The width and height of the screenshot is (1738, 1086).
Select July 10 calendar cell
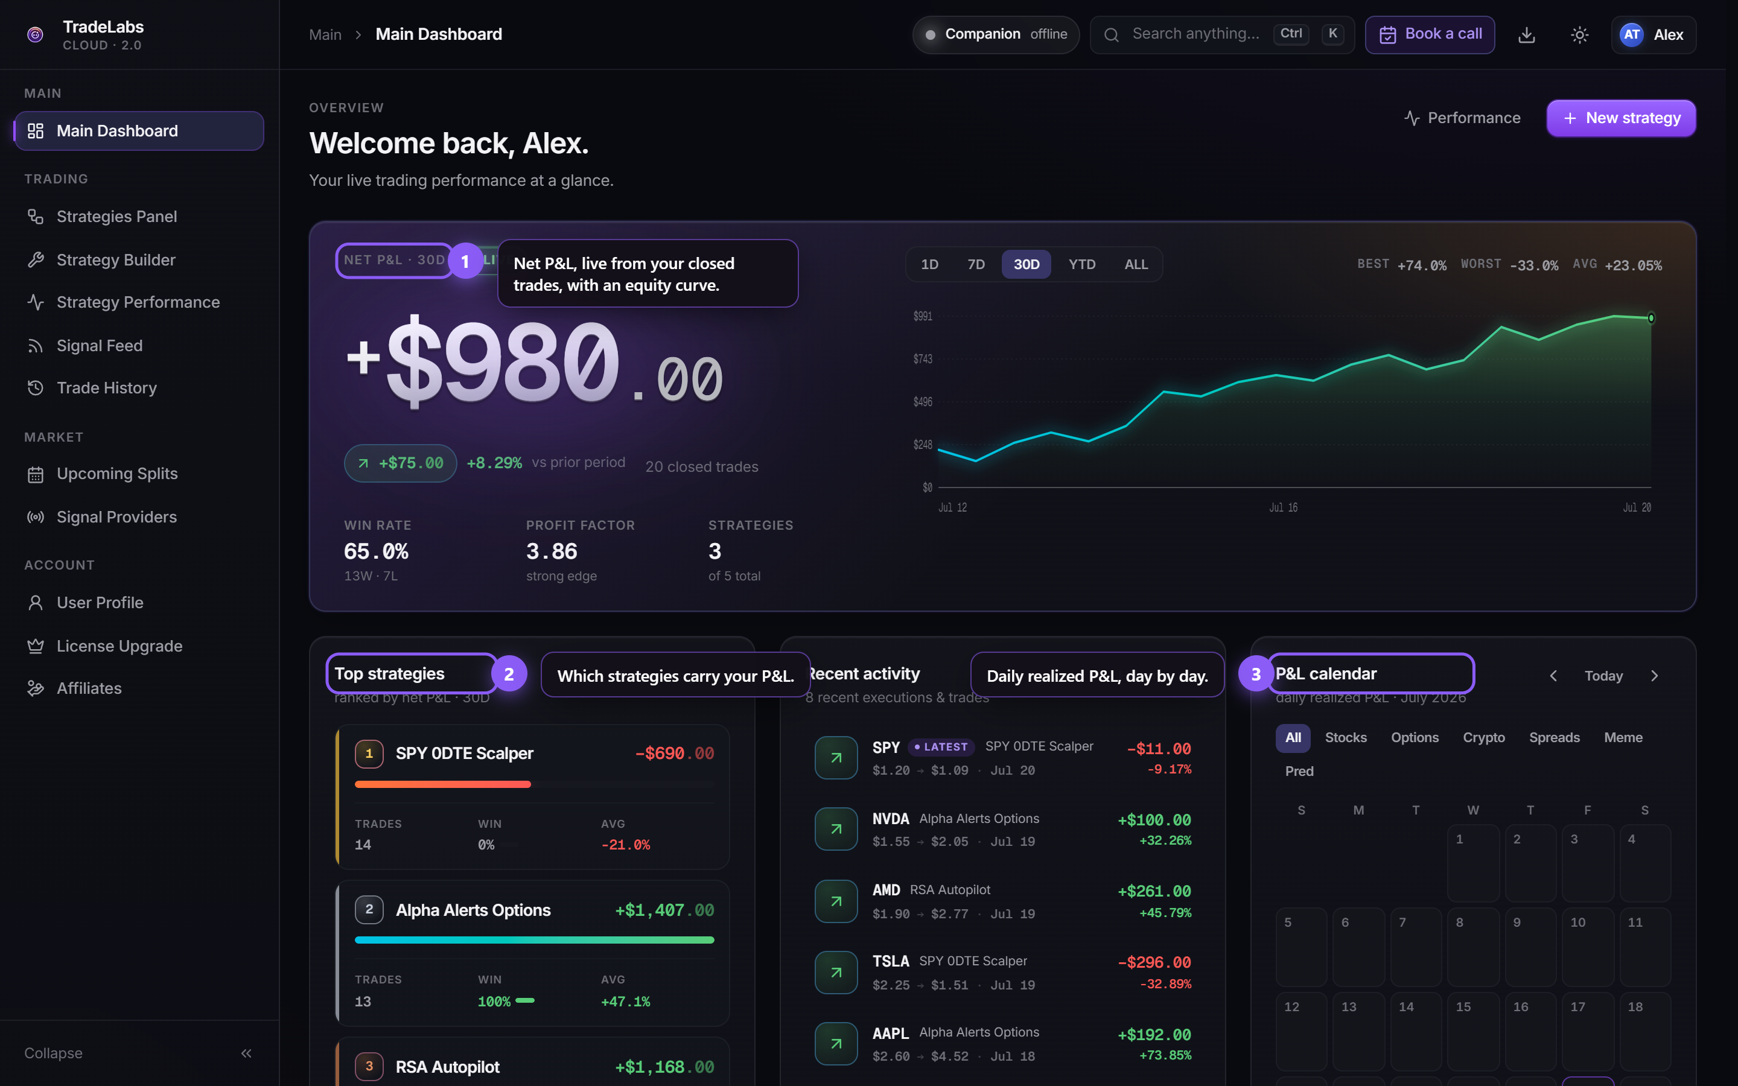click(x=1588, y=947)
